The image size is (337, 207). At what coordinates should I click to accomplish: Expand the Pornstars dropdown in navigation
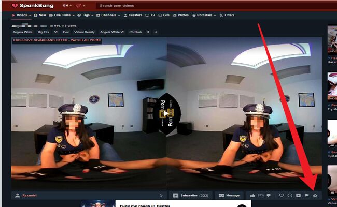point(204,15)
